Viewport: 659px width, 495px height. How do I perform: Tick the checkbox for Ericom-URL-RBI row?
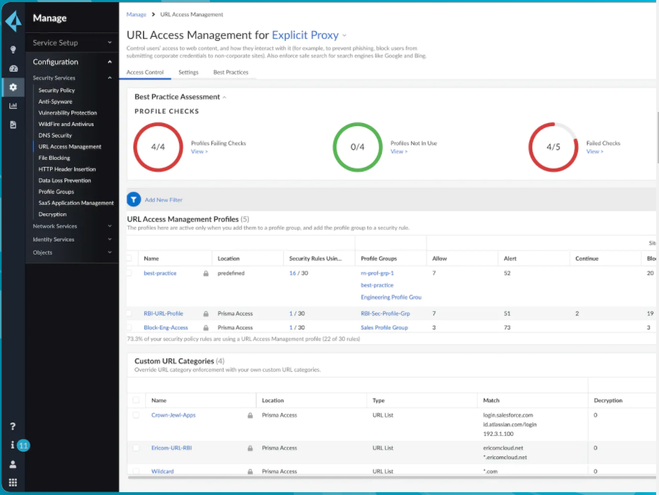(x=136, y=448)
